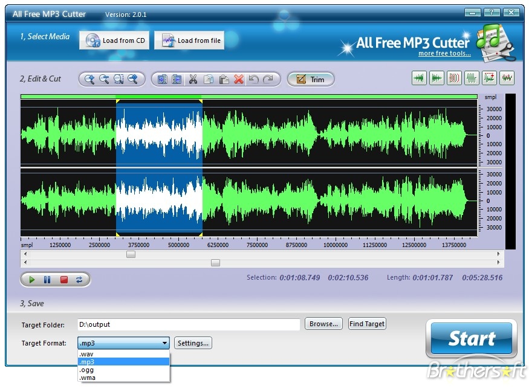This screenshot has width=529, height=389.
Task: Click the total duration 0:05:28.516
Action: [482, 278]
